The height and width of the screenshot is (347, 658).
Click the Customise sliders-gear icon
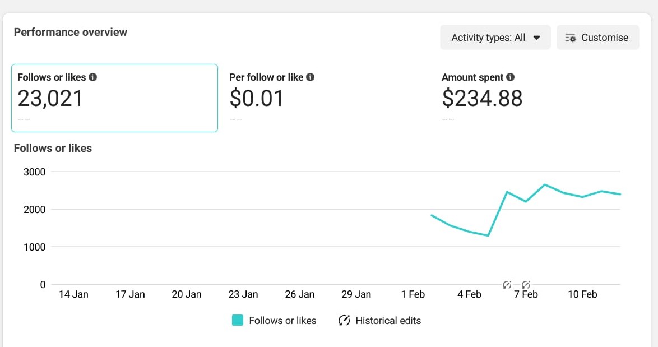571,38
